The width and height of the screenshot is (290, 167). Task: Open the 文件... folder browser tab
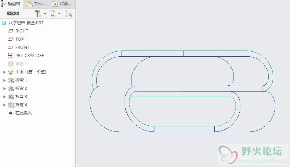(36, 4)
